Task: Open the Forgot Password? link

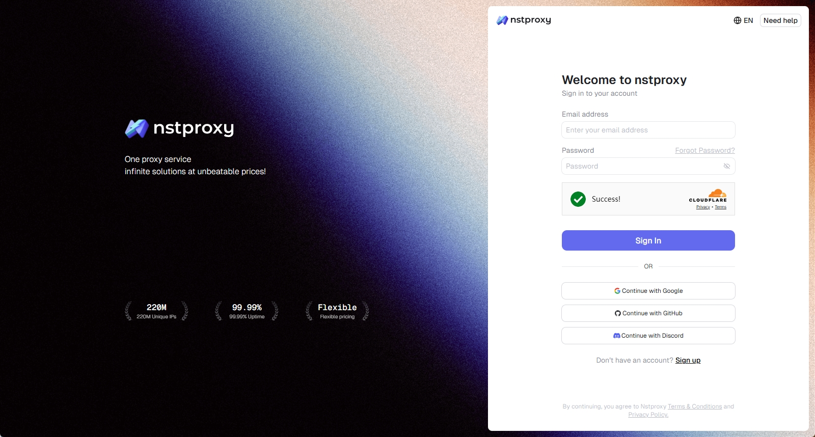Action: click(x=705, y=150)
